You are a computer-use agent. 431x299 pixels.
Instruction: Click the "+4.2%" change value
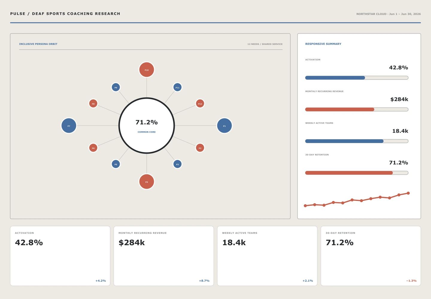tap(101, 281)
